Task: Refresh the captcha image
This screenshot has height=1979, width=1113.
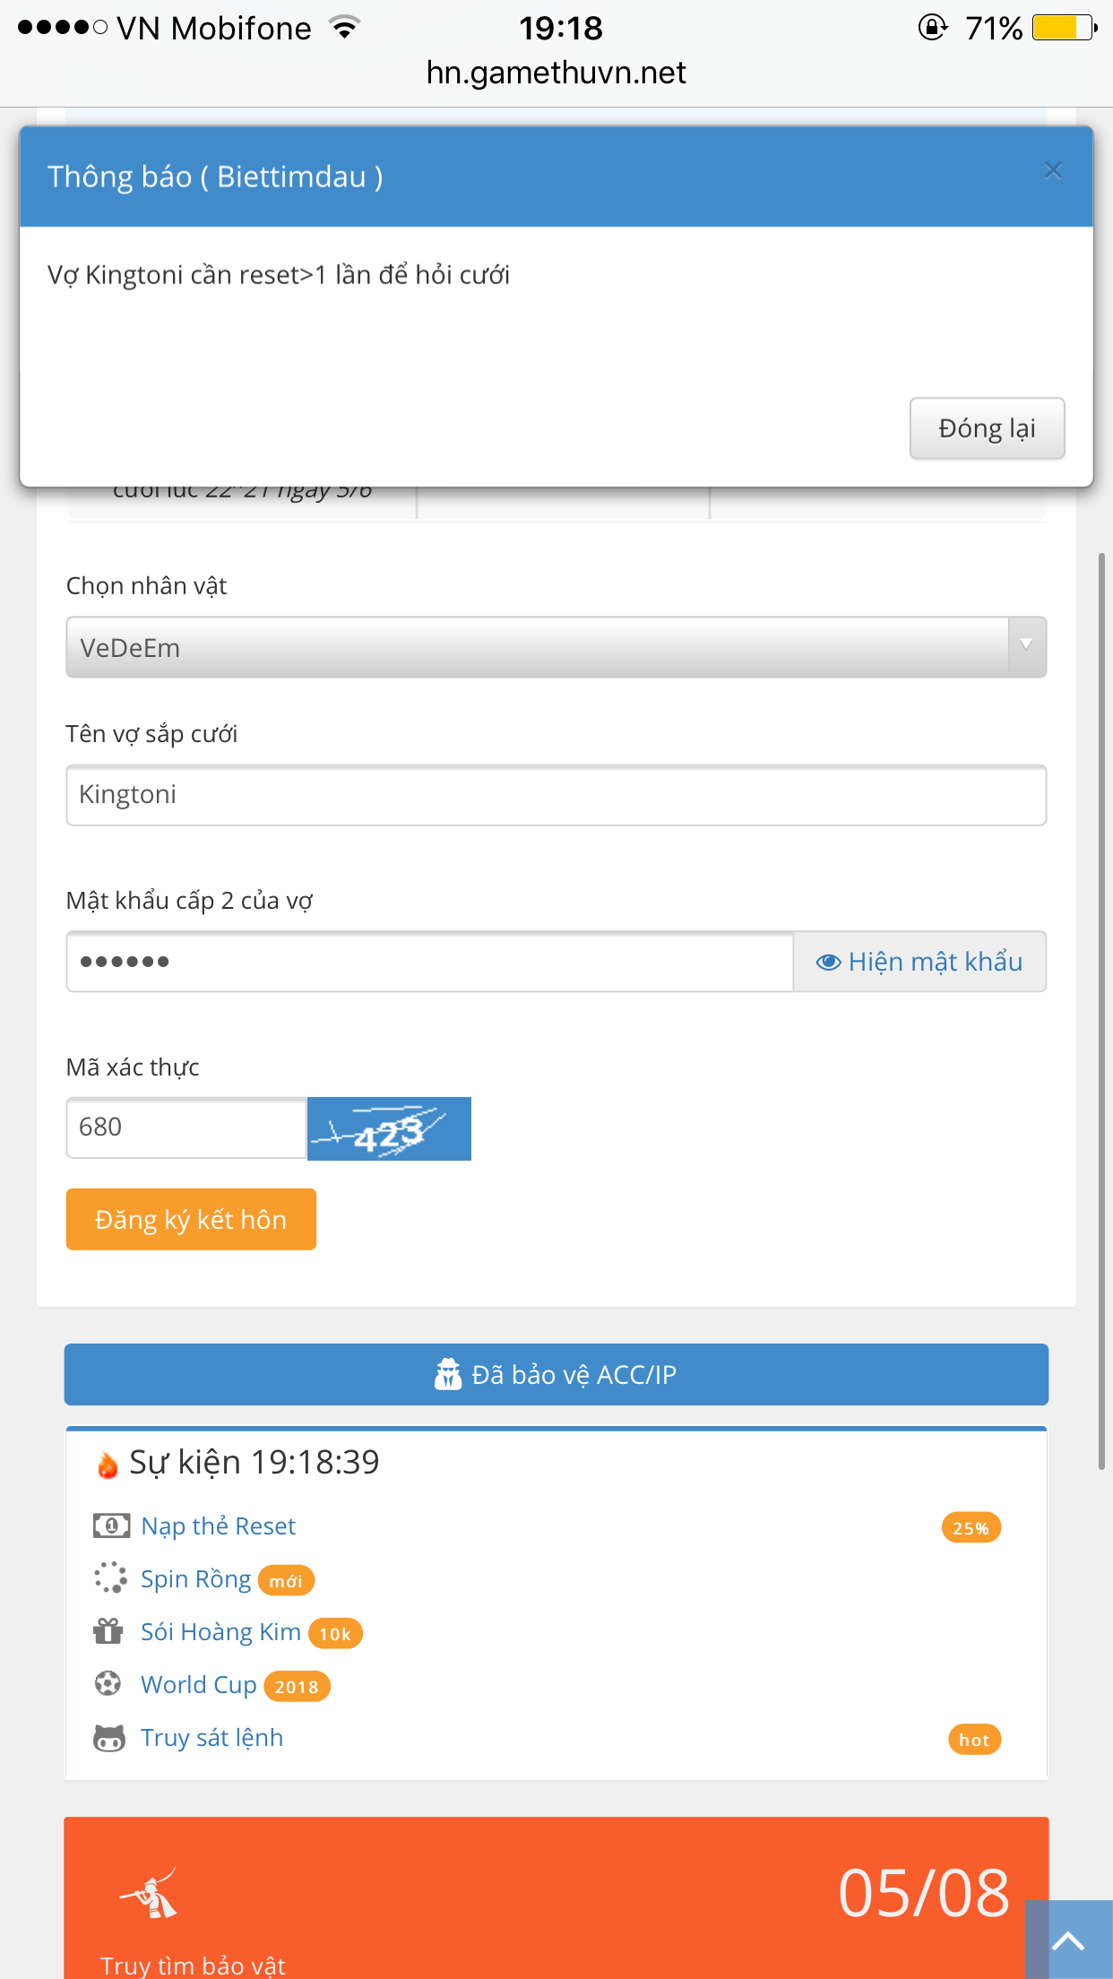Action: (389, 1129)
